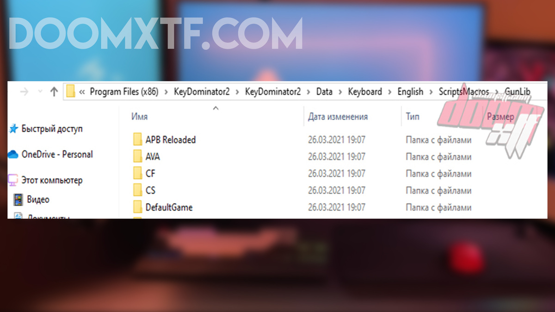Jump to English breadcrumb
The height and width of the screenshot is (312, 555).
pyautogui.click(x=410, y=92)
